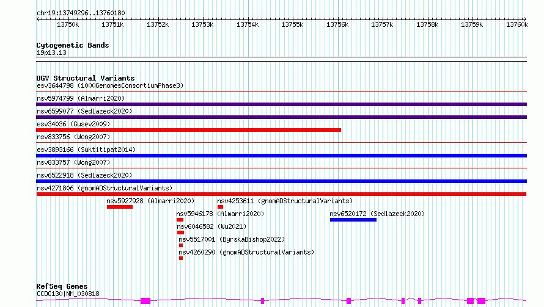
Task: Select the nsv6522918 blue variant bar
Action: [281, 181]
